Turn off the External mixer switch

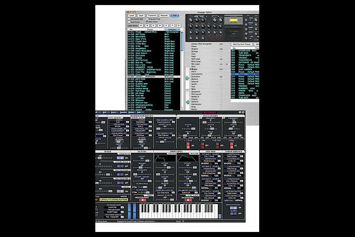click(x=120, y=158)
